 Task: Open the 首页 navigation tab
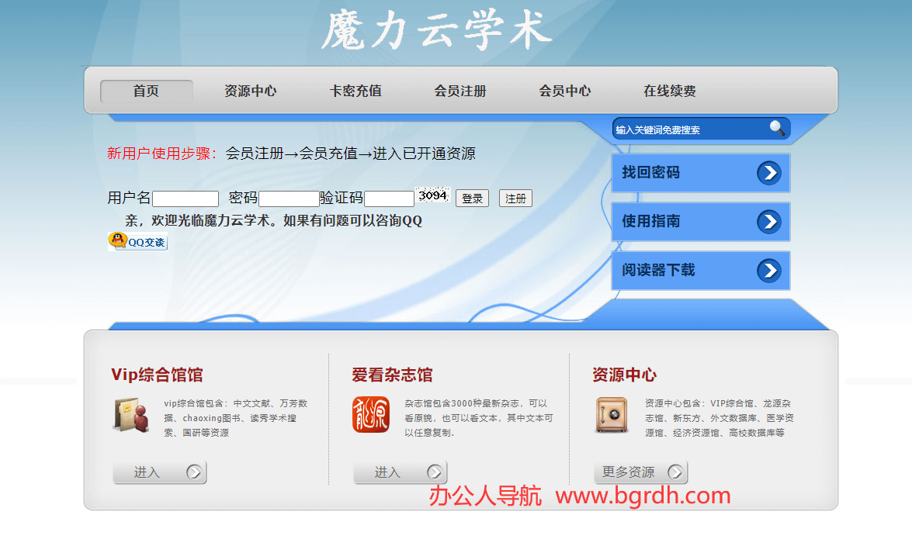pos(146,92)
